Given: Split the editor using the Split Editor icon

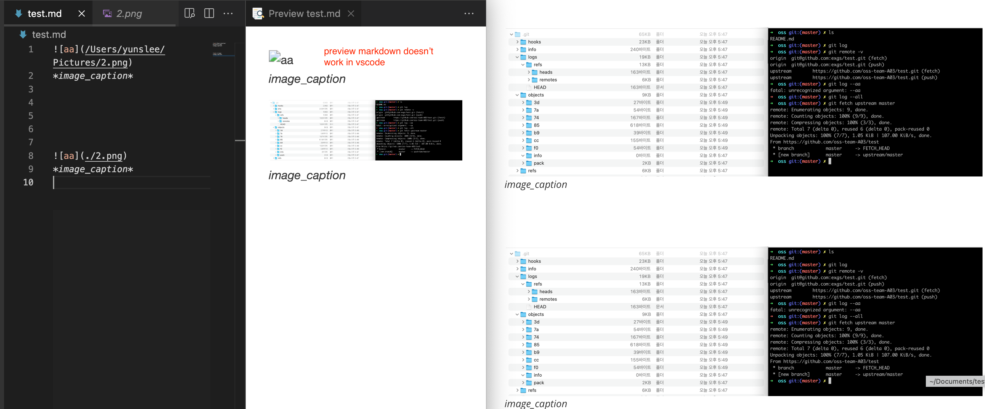Looking at the screenshot, I should pyautogui.click(x=209, y=13).
